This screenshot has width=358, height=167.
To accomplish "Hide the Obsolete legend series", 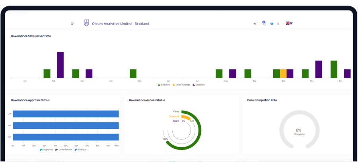I will click(x=199, y=85).
